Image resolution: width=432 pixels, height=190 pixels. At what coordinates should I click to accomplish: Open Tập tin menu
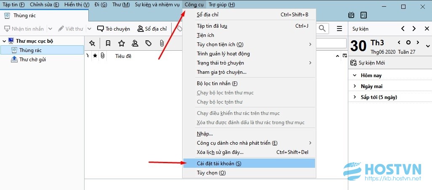[x=14, y=5]
